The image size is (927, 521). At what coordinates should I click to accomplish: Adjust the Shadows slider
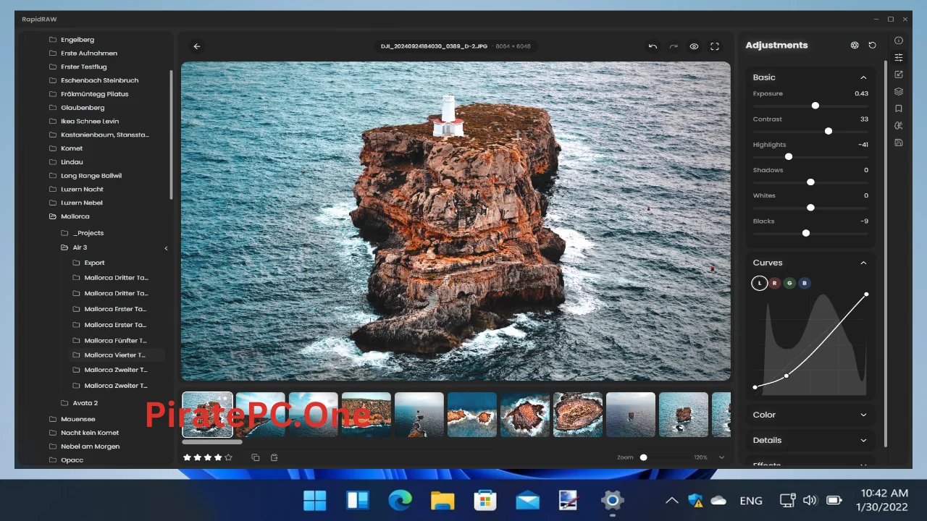tap(810, 182)
